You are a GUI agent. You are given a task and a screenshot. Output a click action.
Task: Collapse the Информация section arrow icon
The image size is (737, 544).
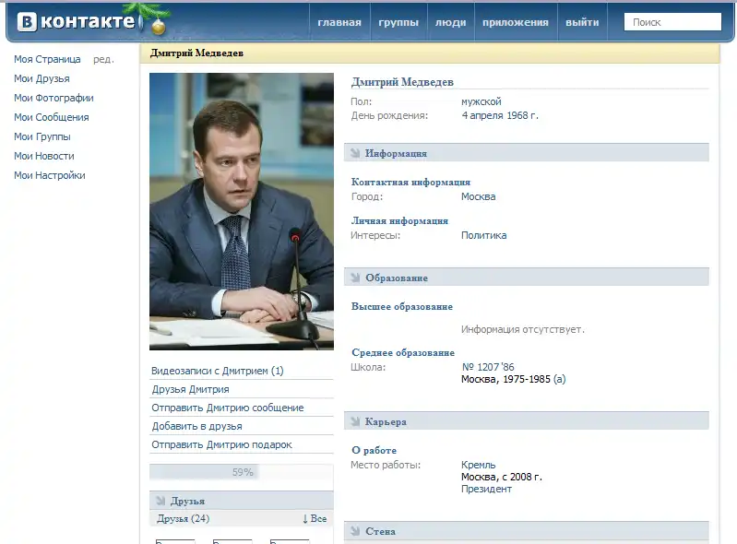(355, 153)
